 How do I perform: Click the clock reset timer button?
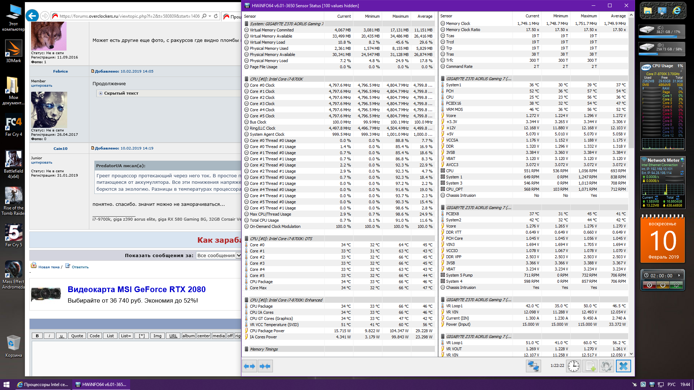pyautogui.click(x=573, y=366)
